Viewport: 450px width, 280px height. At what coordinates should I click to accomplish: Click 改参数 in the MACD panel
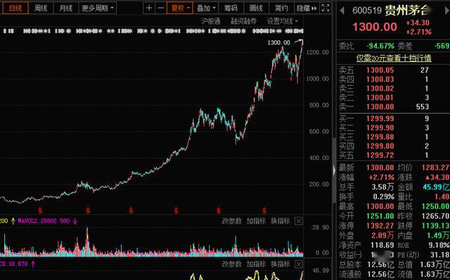click(231, 264)
